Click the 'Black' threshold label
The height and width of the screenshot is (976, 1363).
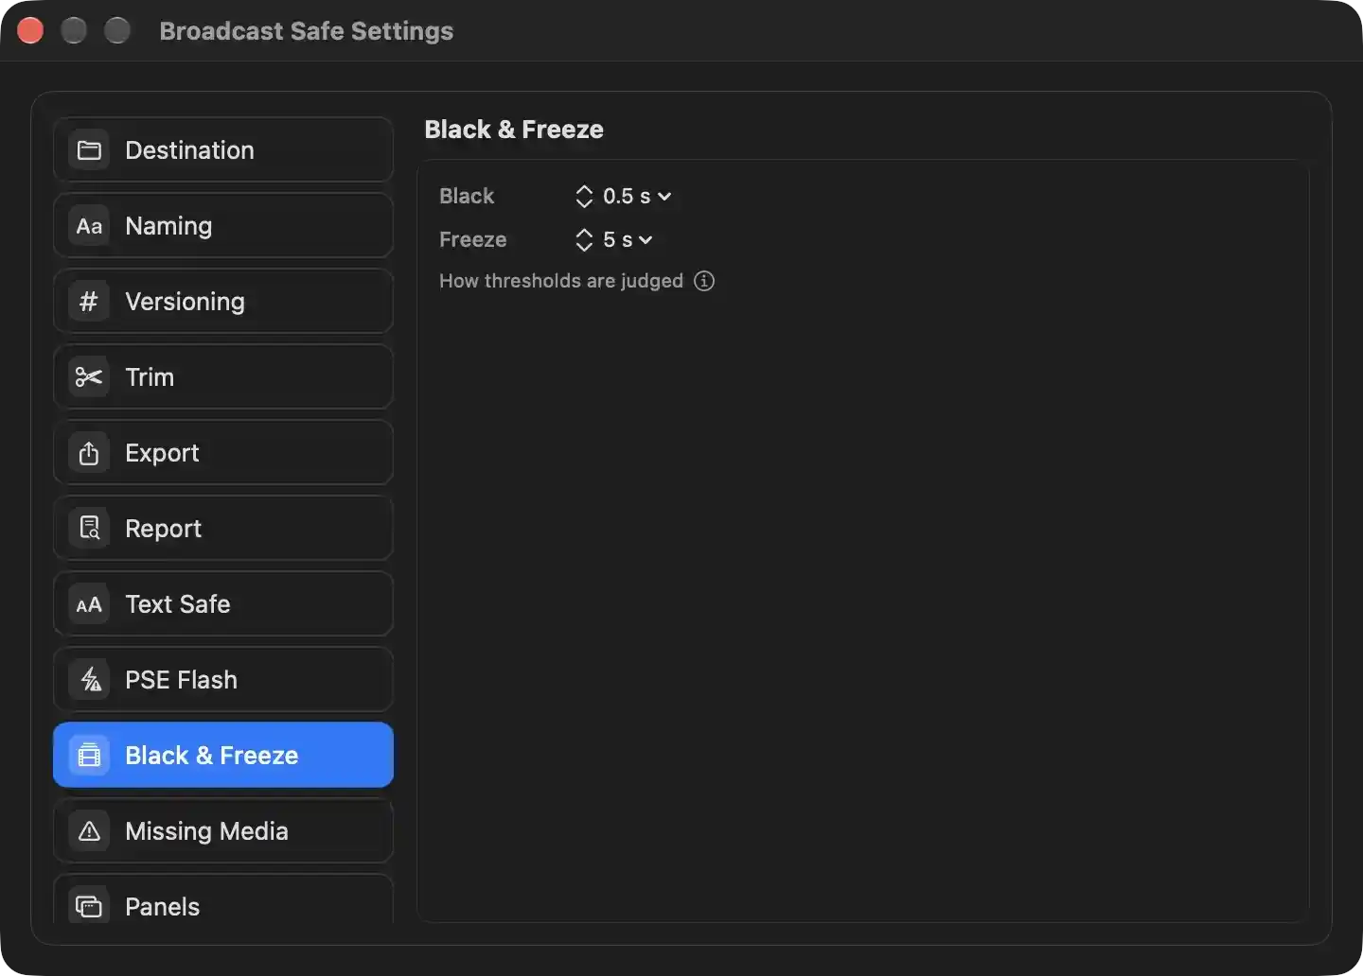point(467,196)
